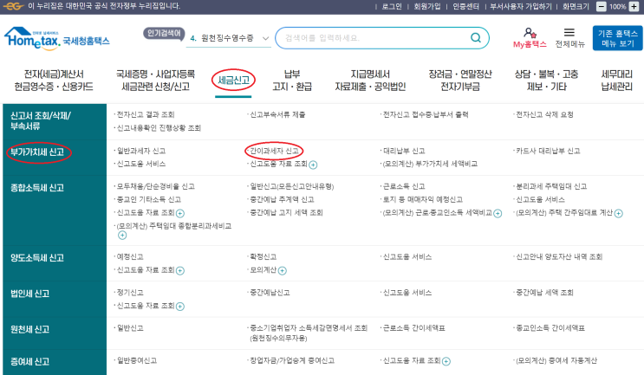Image resolution: width=644 pixels, height=375 pixels.
Task: Open 법인세 중간예납 세액 조회 link
Action: click(544, 293)
